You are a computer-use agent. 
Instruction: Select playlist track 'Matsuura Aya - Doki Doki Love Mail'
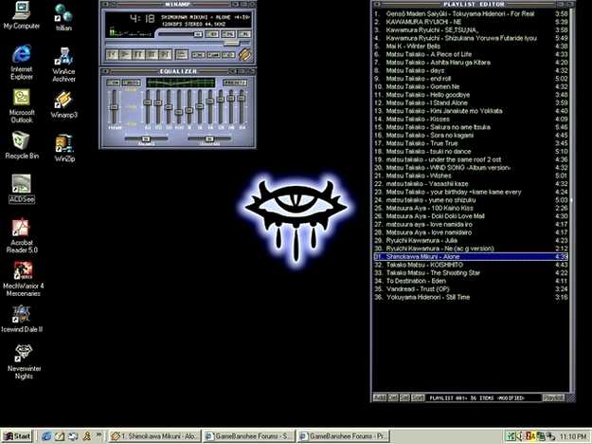[471, 216]
